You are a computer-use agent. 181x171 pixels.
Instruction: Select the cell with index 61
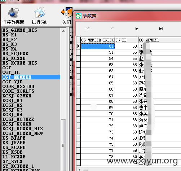98,46
